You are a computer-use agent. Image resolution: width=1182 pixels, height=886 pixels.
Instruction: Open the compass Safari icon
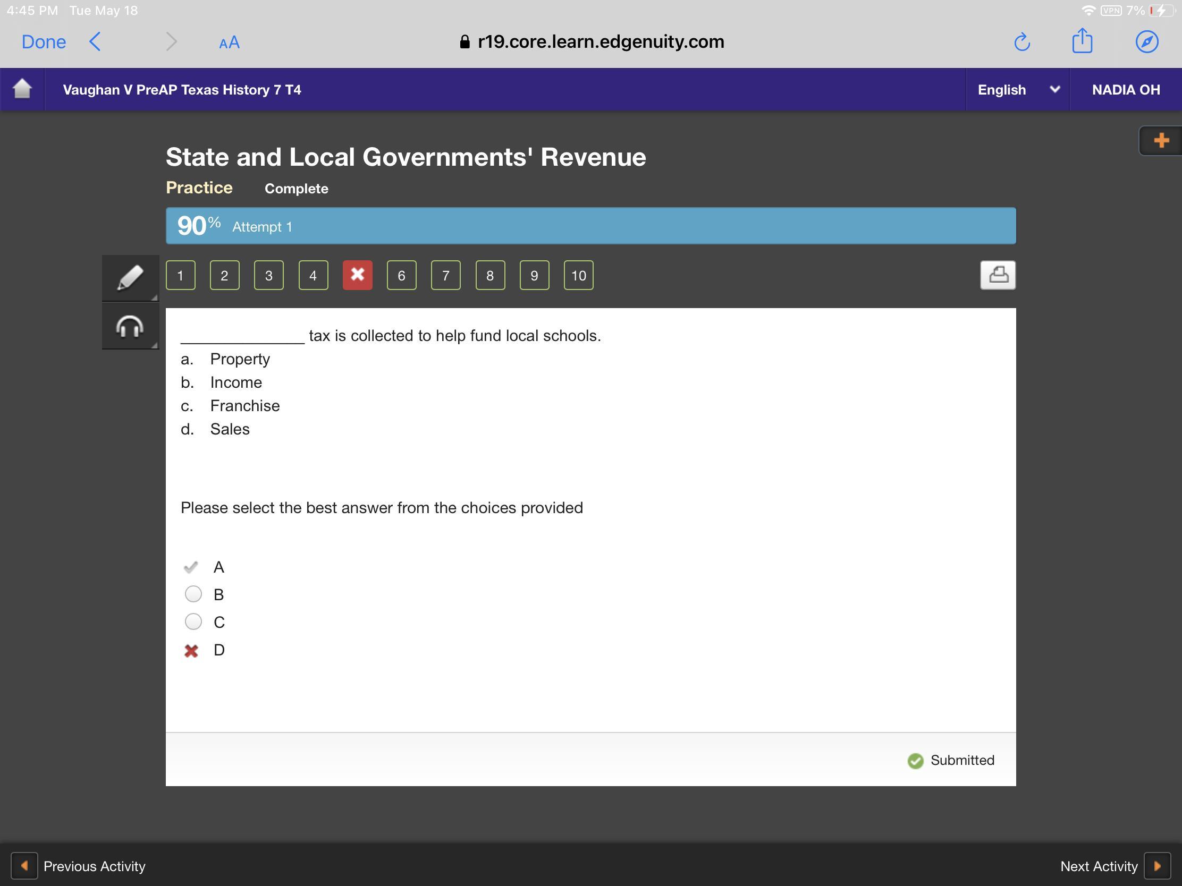[x=1147, y=41]
